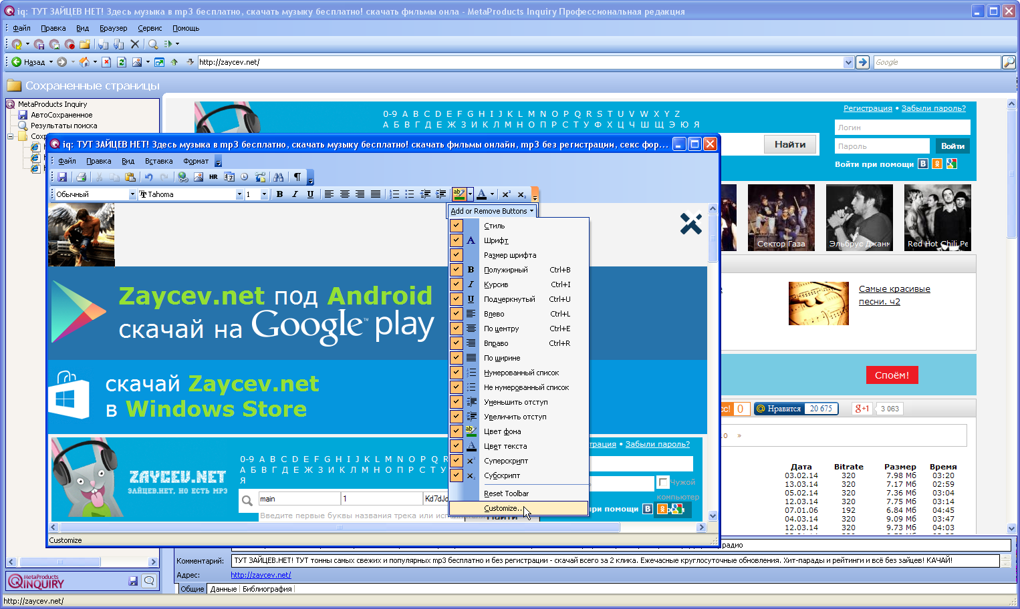
Task: Click the text color A swatch
Action: click(481, 194)
